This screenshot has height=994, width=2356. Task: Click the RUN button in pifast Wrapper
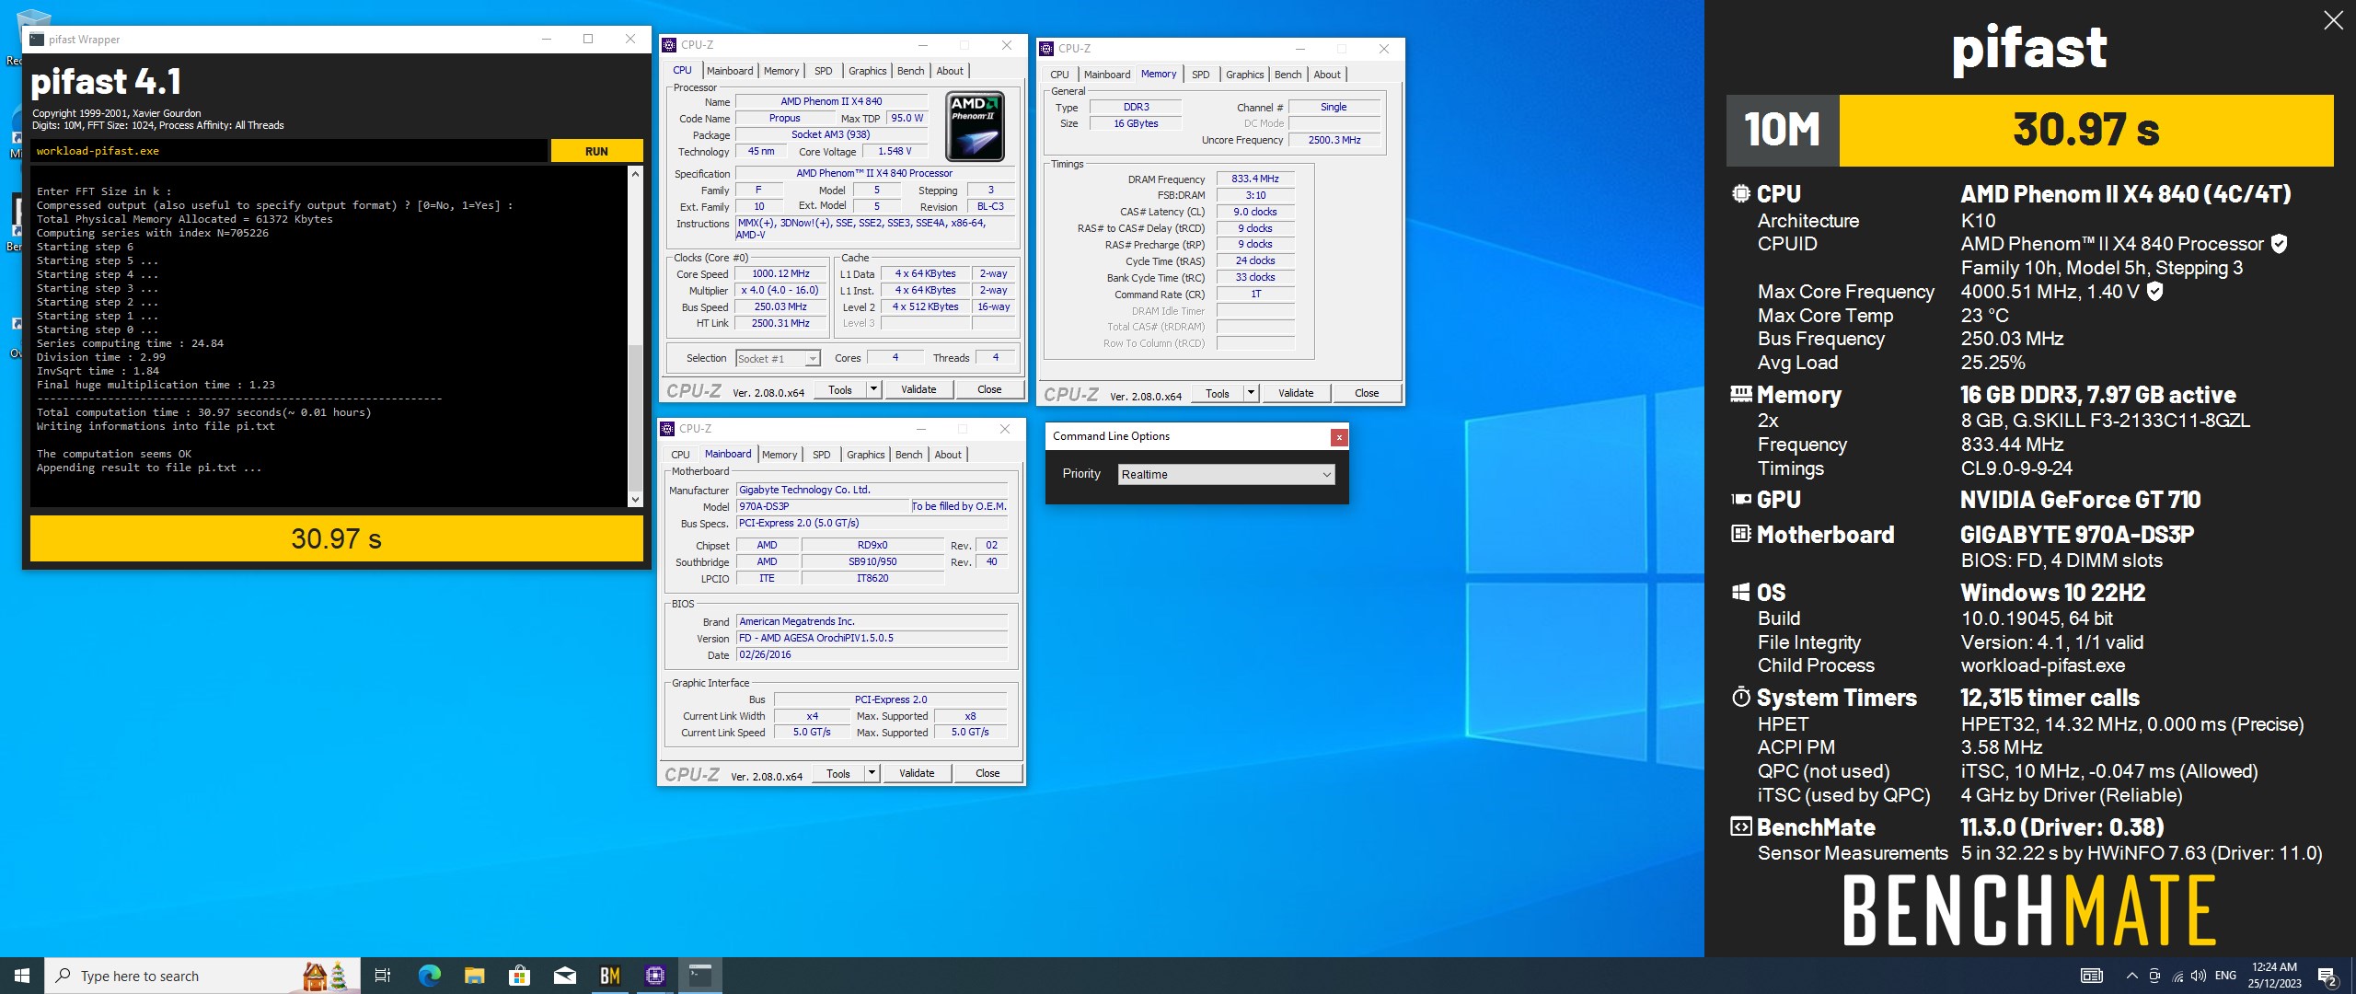pyautogui.click(x=596, y=151)
